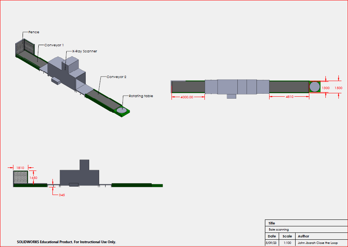
Task: Click the Conveyor 2 label
Action: pyautogui.click(x=116, y=77)
